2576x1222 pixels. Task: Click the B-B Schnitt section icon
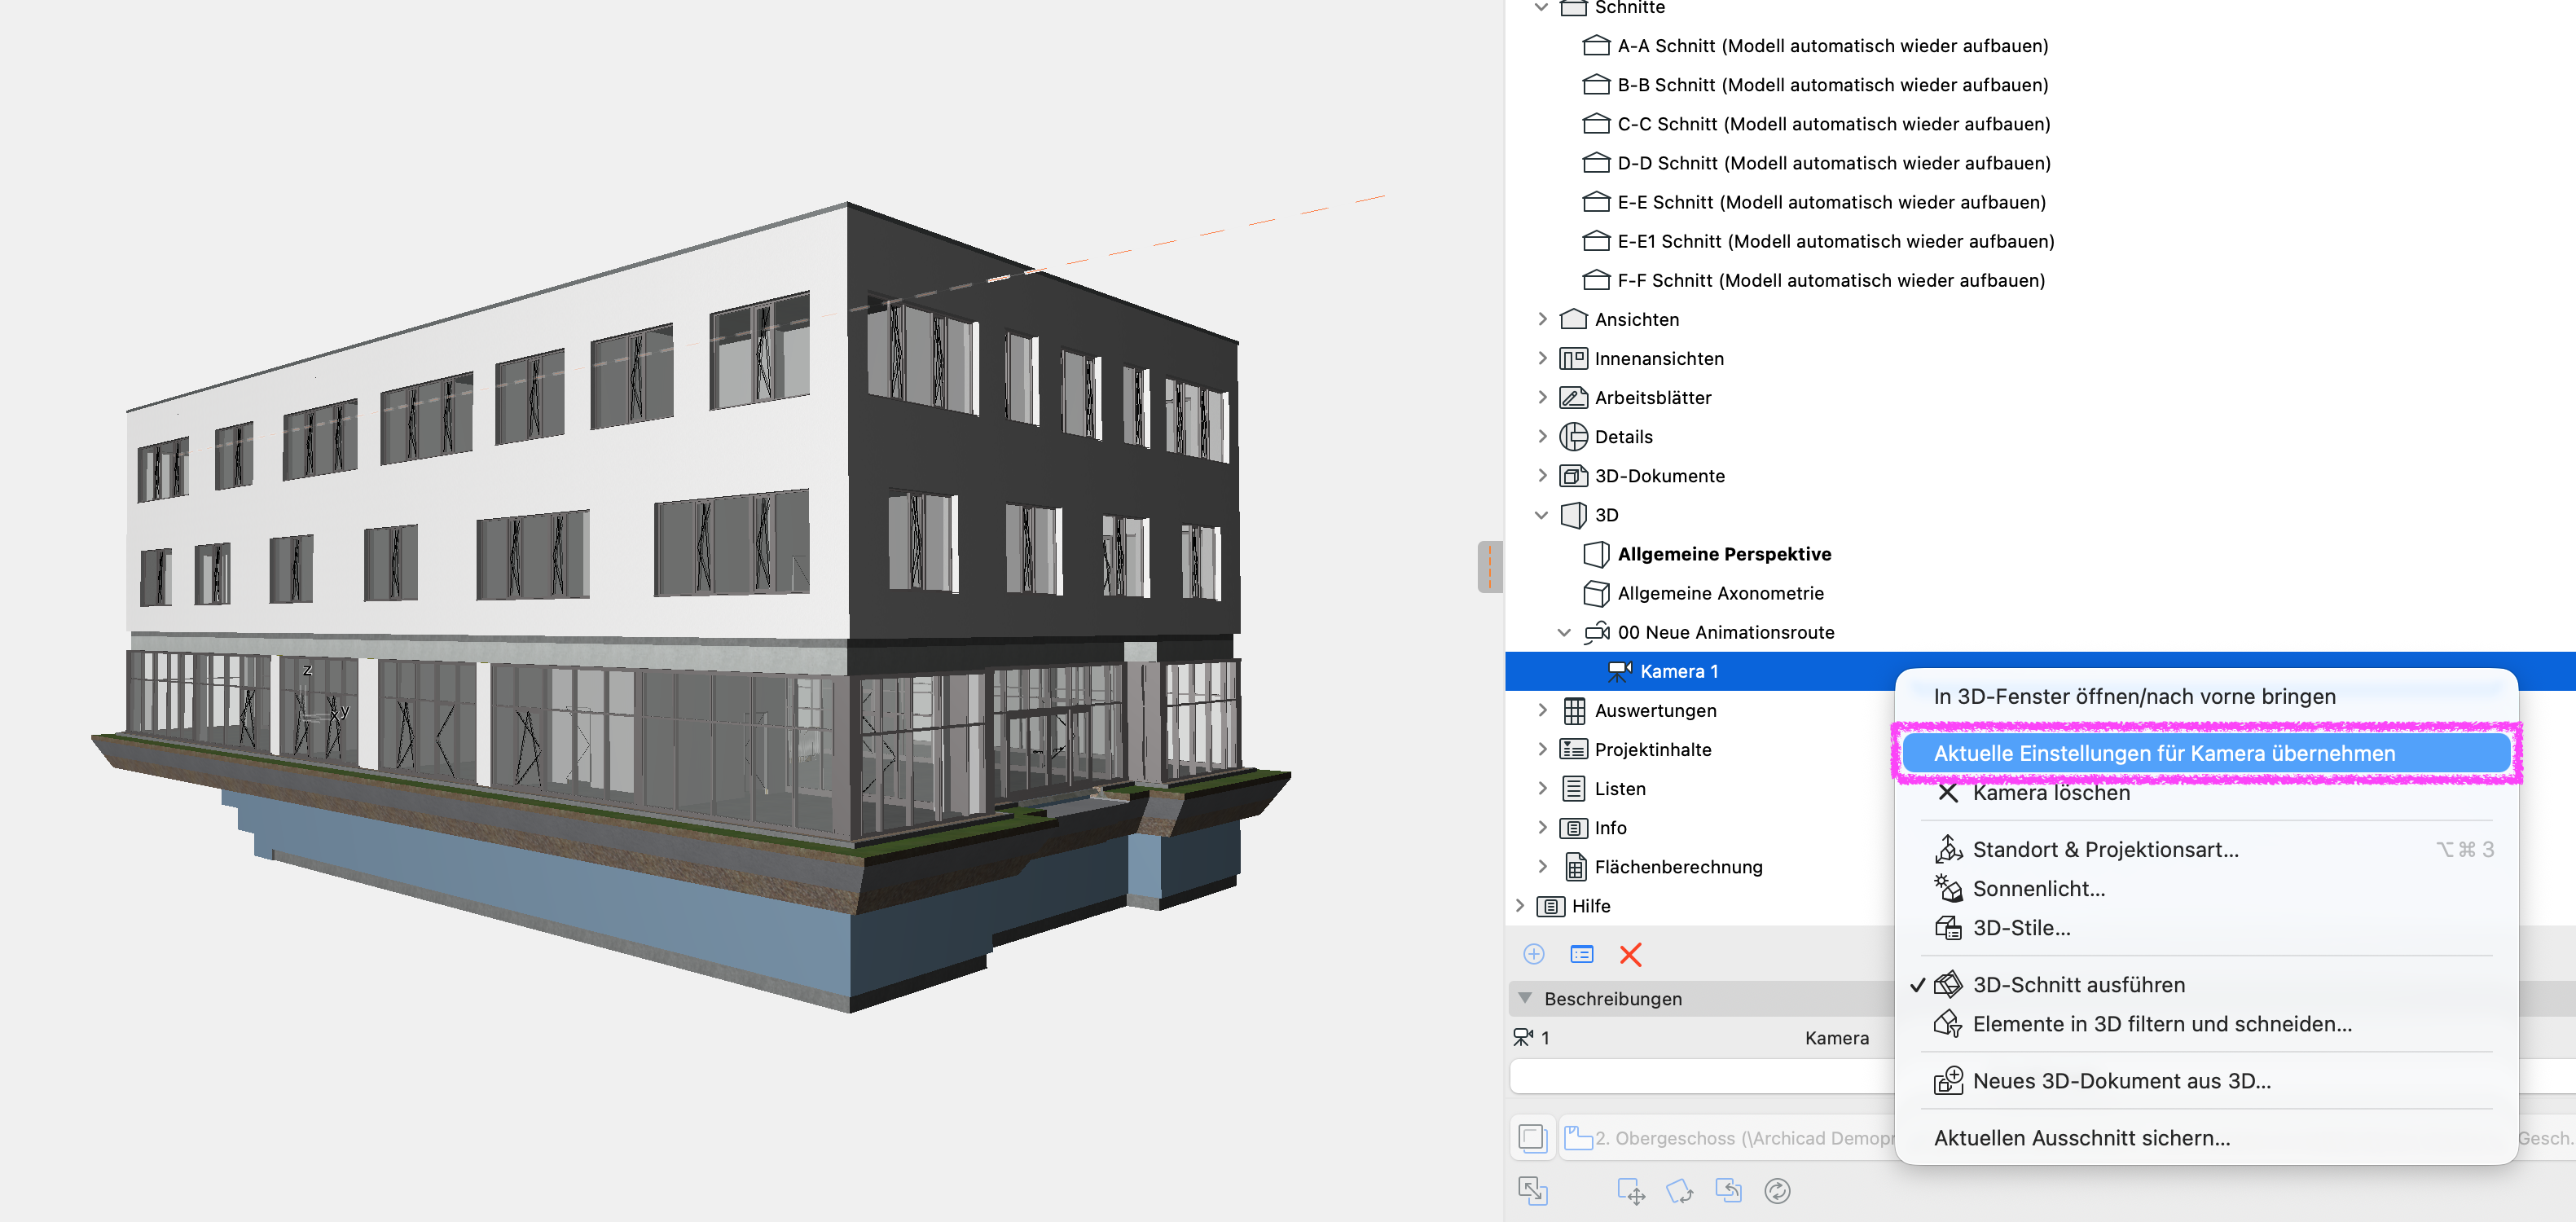(x=1596, y=85)
